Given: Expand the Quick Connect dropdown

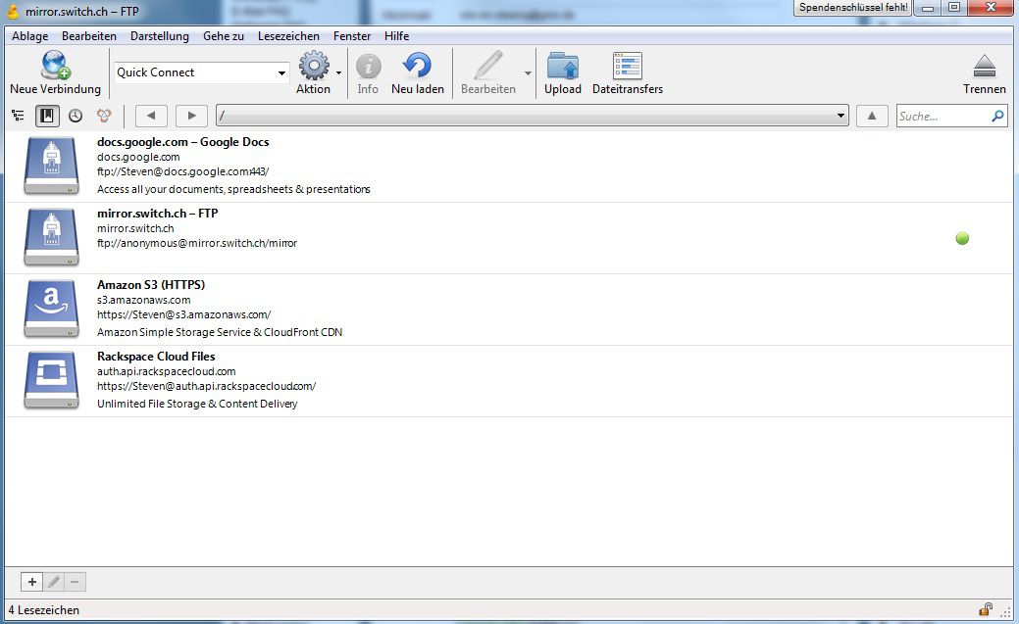Looking at the screenshot, I should 281,72.
